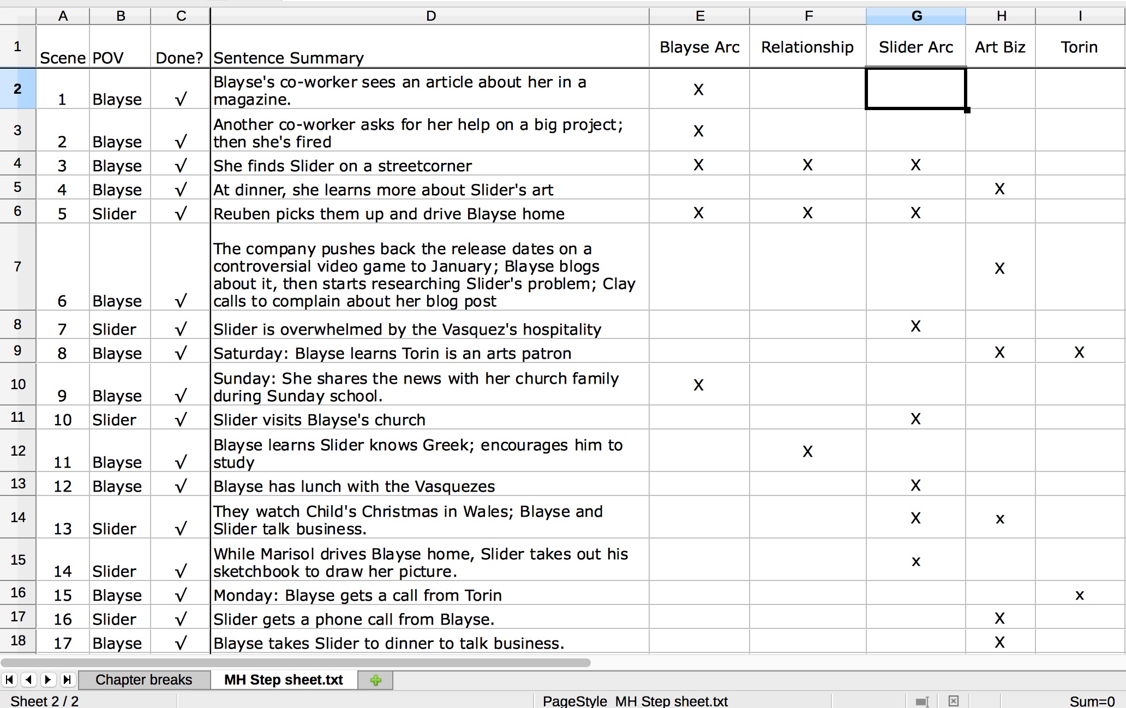Image resolution: width=1126 pixels, height=708 pixels.
Task: Select row 7 header
Action: 17,267
